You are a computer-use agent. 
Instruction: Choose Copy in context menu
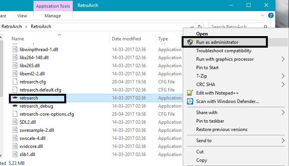(201, 160)
